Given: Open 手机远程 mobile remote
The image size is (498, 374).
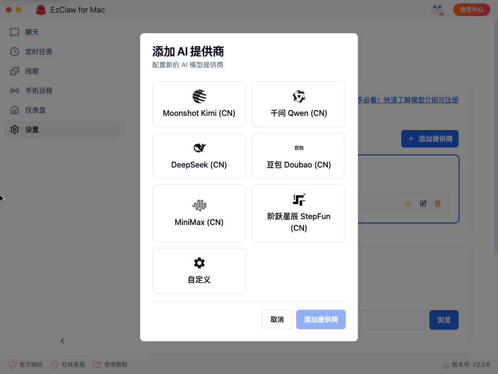Looking at the screenshot, I should [38, 91].
